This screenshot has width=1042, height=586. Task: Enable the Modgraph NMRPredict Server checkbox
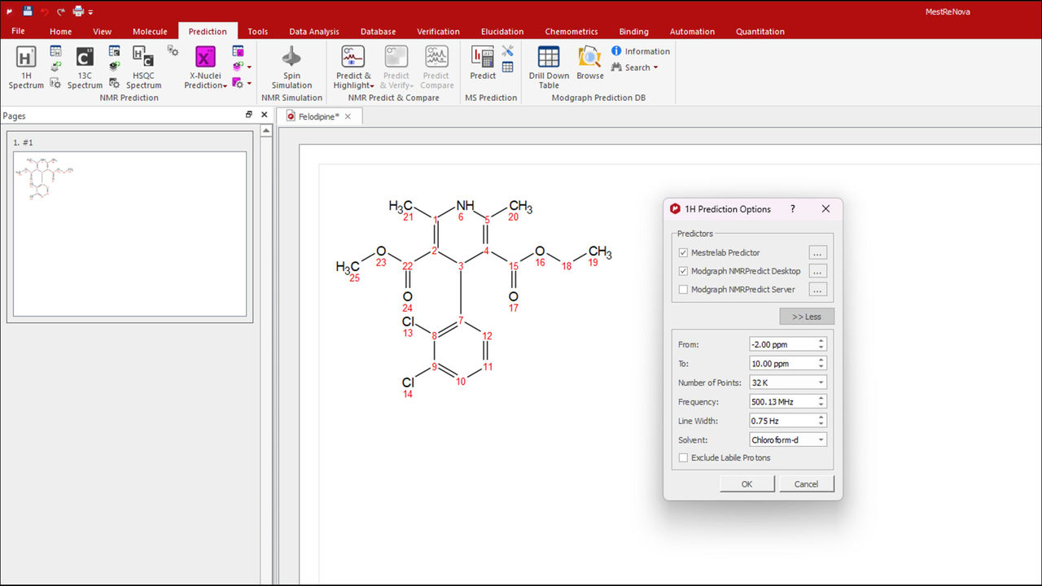[683, 290]
